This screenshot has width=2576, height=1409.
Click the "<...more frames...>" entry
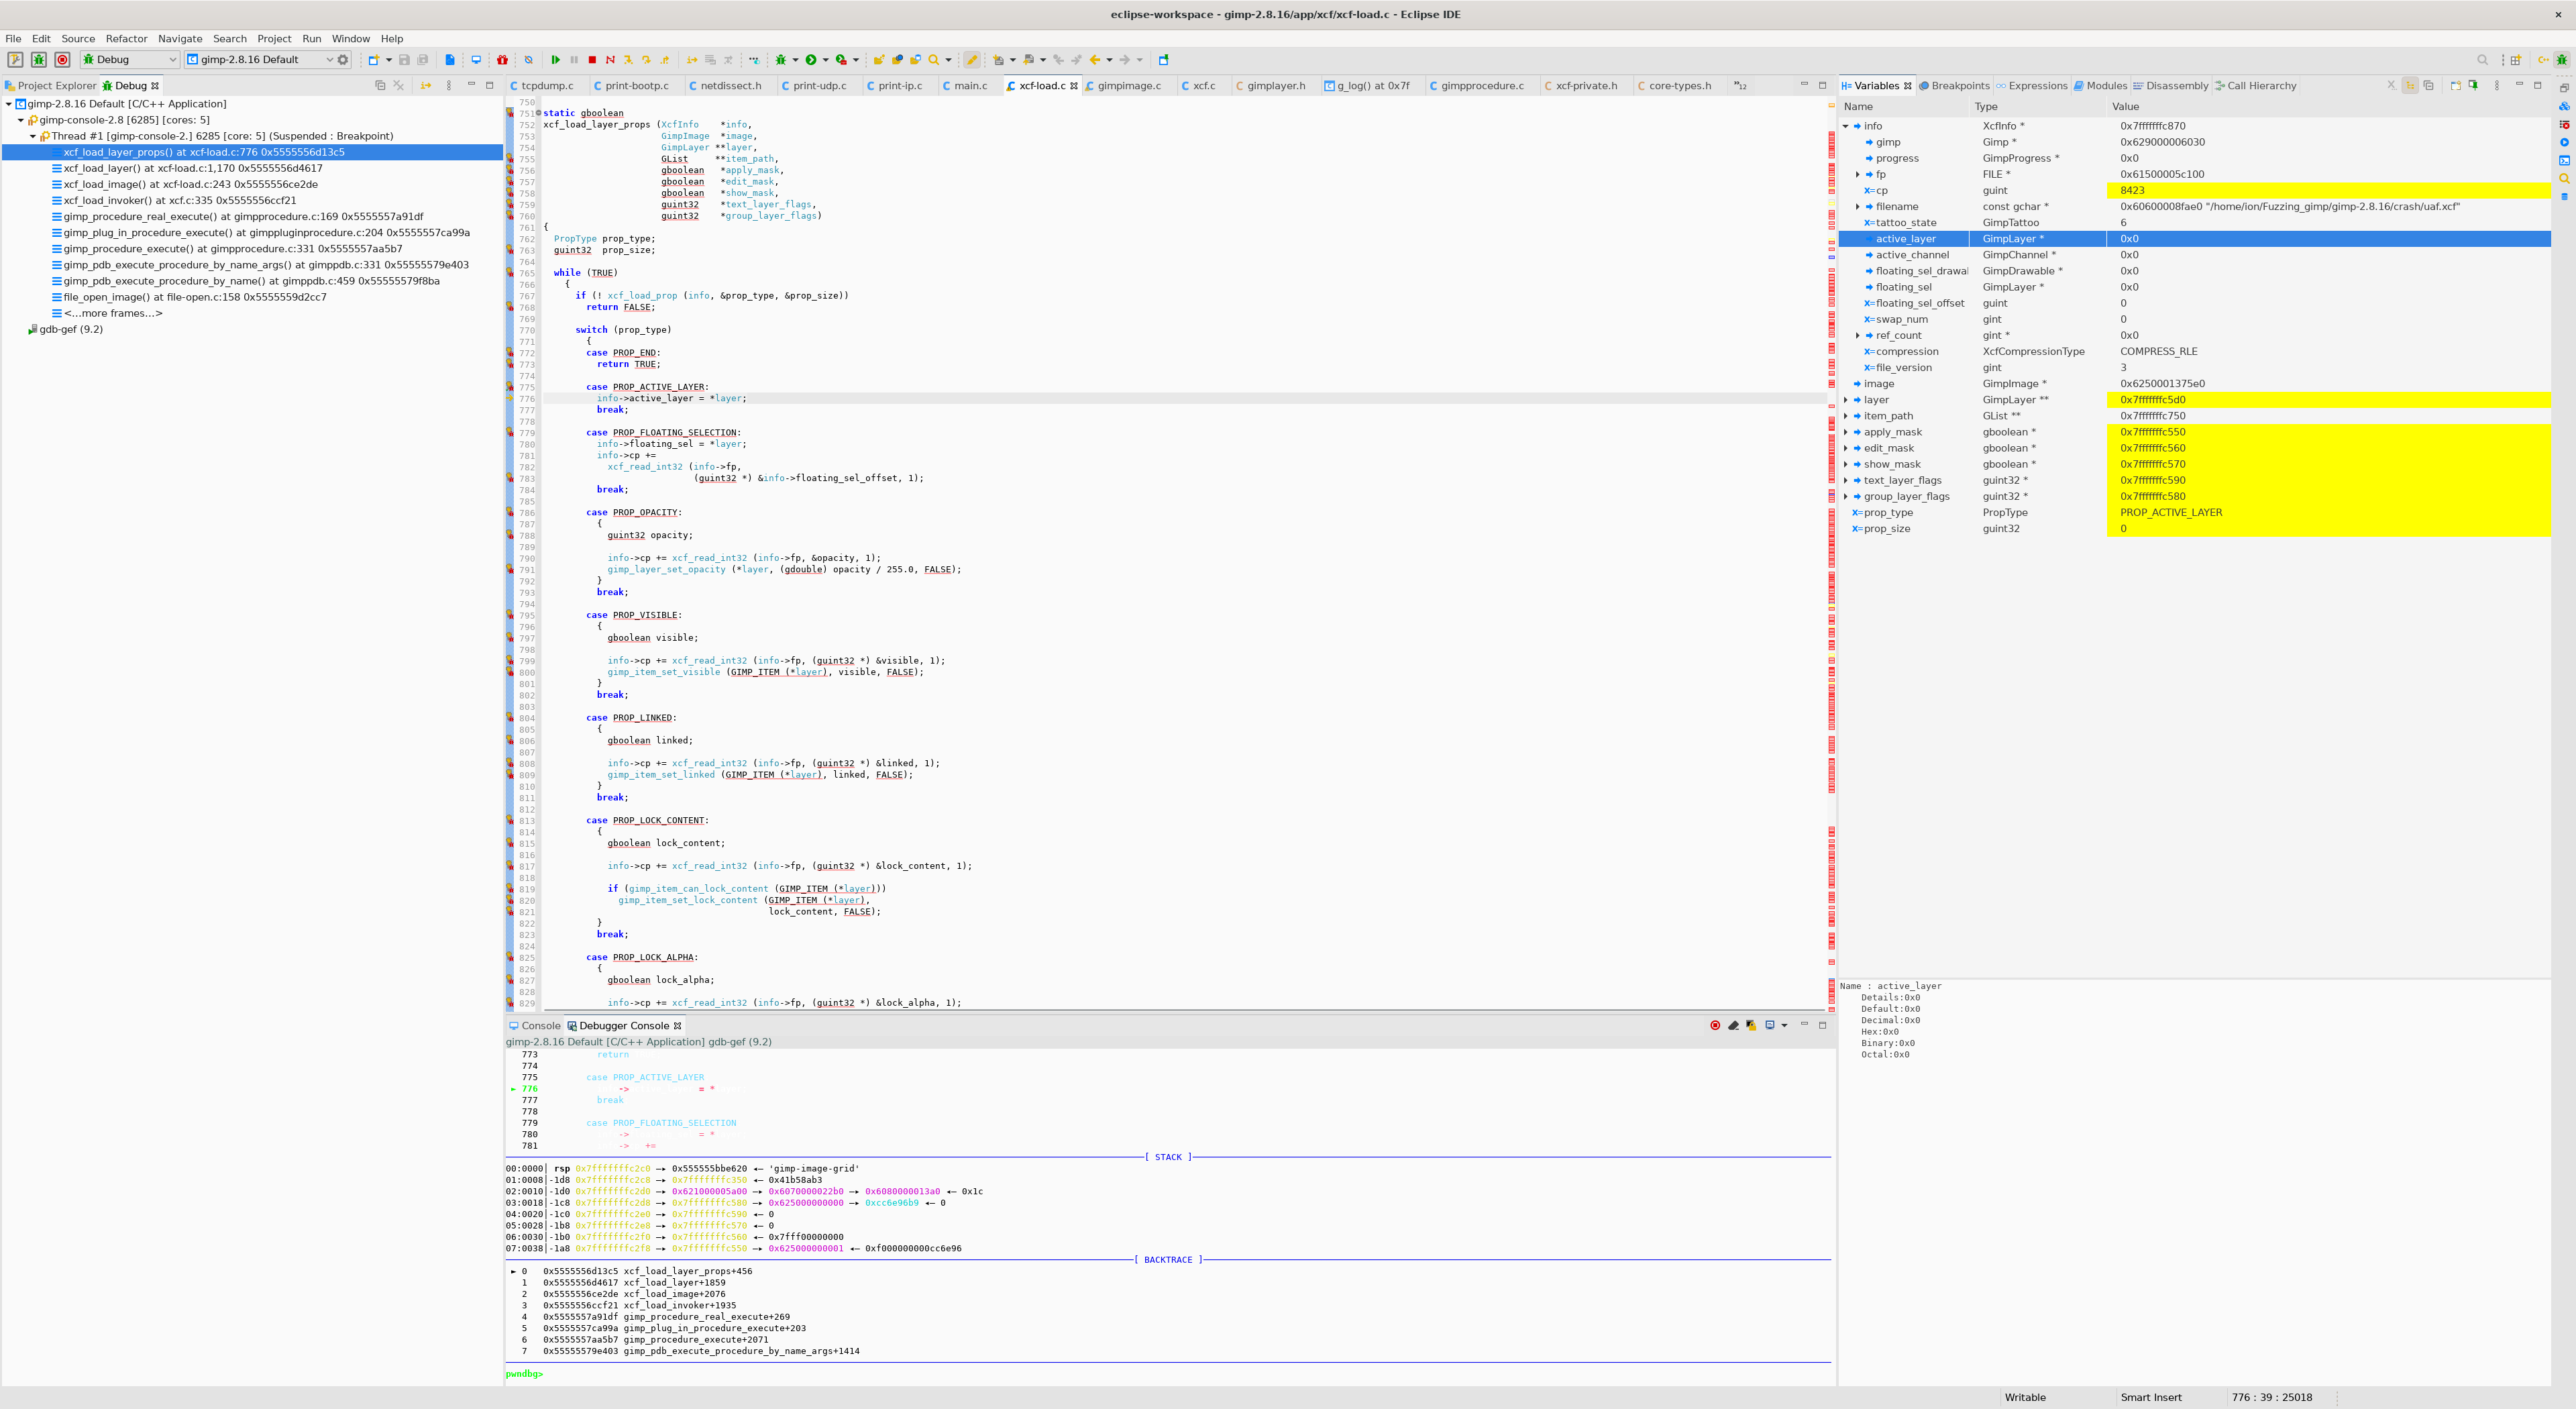click(x=113, y=313)
